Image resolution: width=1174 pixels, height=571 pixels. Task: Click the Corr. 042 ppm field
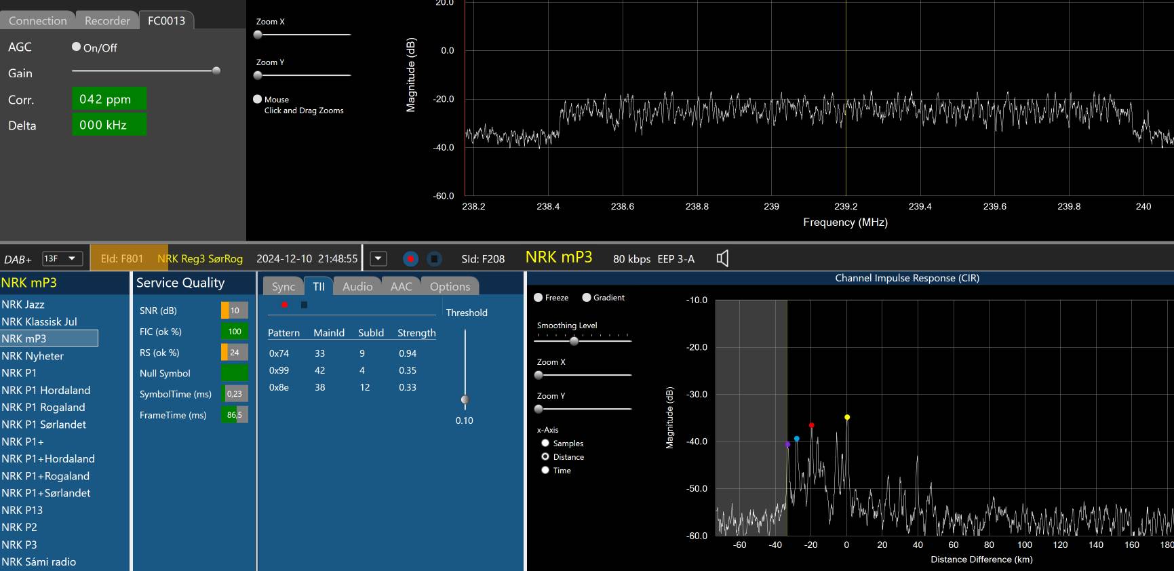109,99
